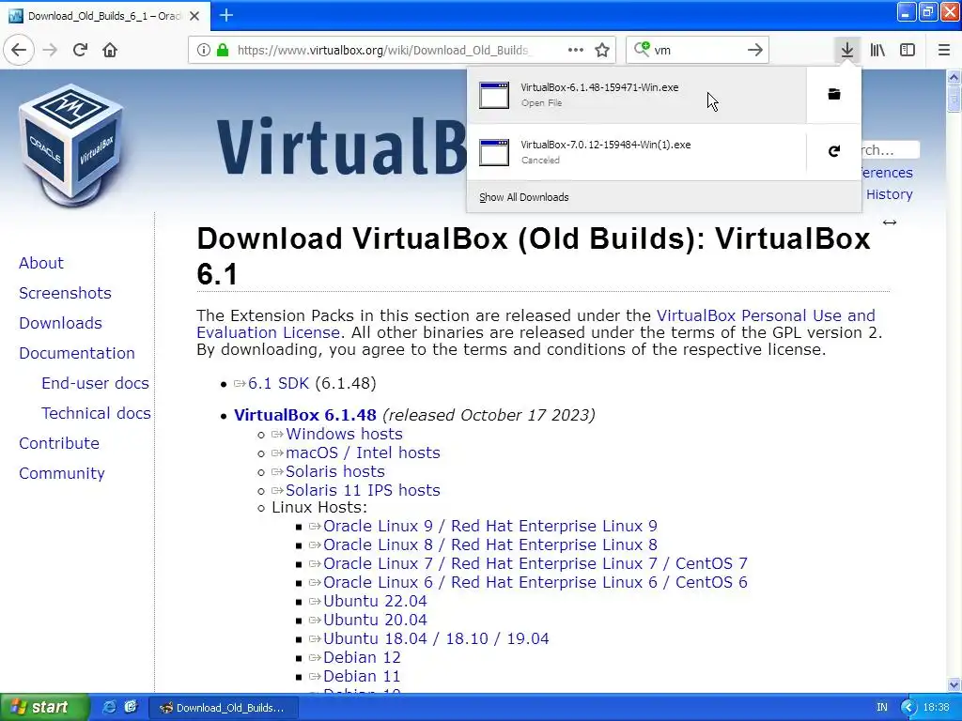Show sidebars toolbar button
The height and width of the screenshot is (721, 962).
point(908,50)
